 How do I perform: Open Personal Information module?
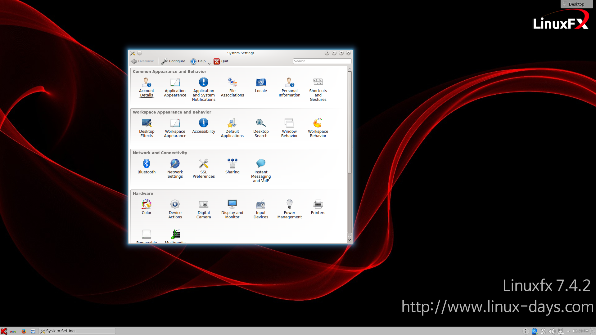point(289,87)
